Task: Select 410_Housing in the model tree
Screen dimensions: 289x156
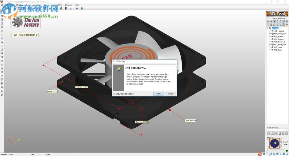Action: (279, 31)
